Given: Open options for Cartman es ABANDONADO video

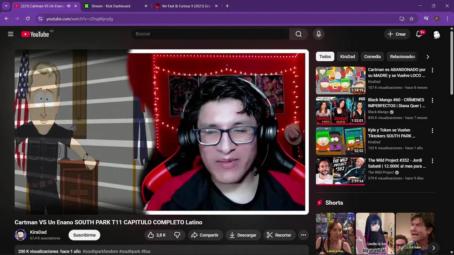Looking at the screenshot, I should pyautogui.click(x=432, y=70).
